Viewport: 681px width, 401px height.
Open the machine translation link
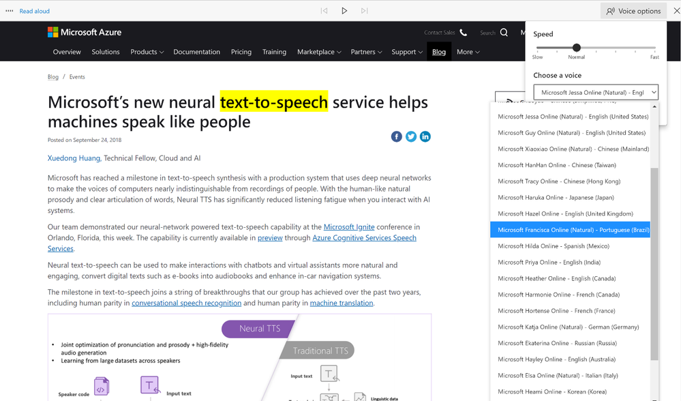tap(342, 303)
